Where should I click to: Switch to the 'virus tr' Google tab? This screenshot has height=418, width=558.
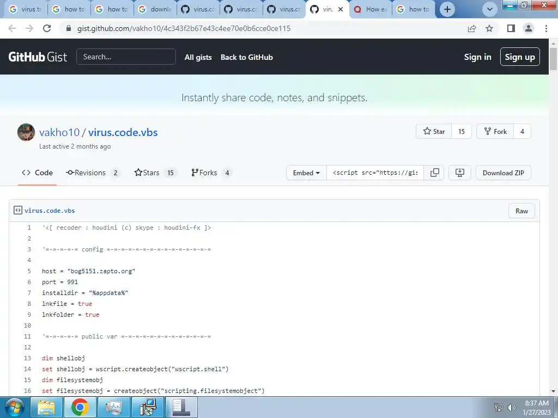tap(25, 9)
